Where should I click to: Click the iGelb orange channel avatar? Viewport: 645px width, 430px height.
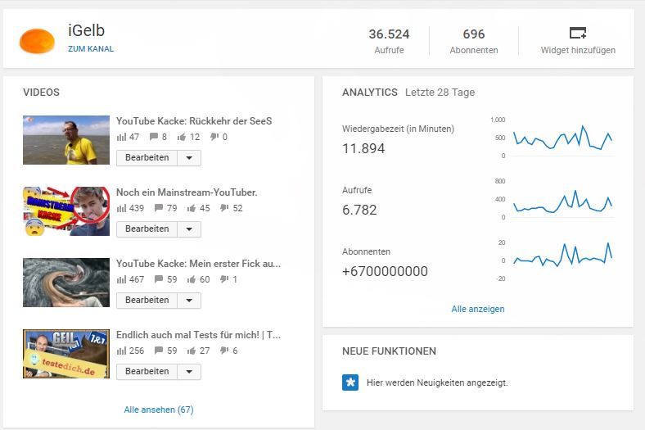tap(37, 39)
